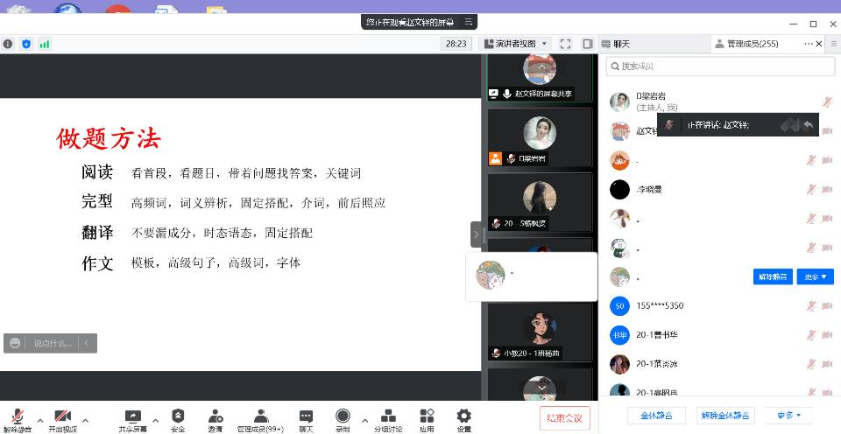Toggle mute for participant 155****5350
The image size is (841, 434).
812,306
